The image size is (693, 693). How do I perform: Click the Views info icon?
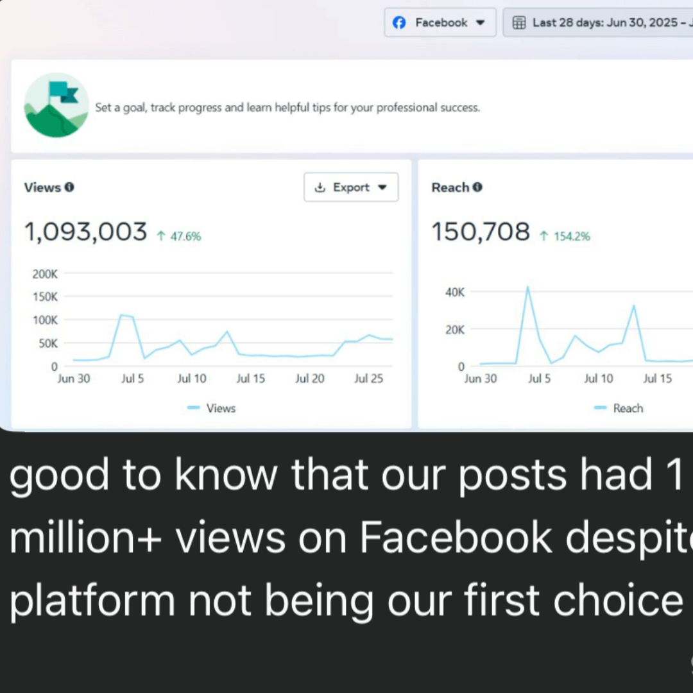[69, 187]
